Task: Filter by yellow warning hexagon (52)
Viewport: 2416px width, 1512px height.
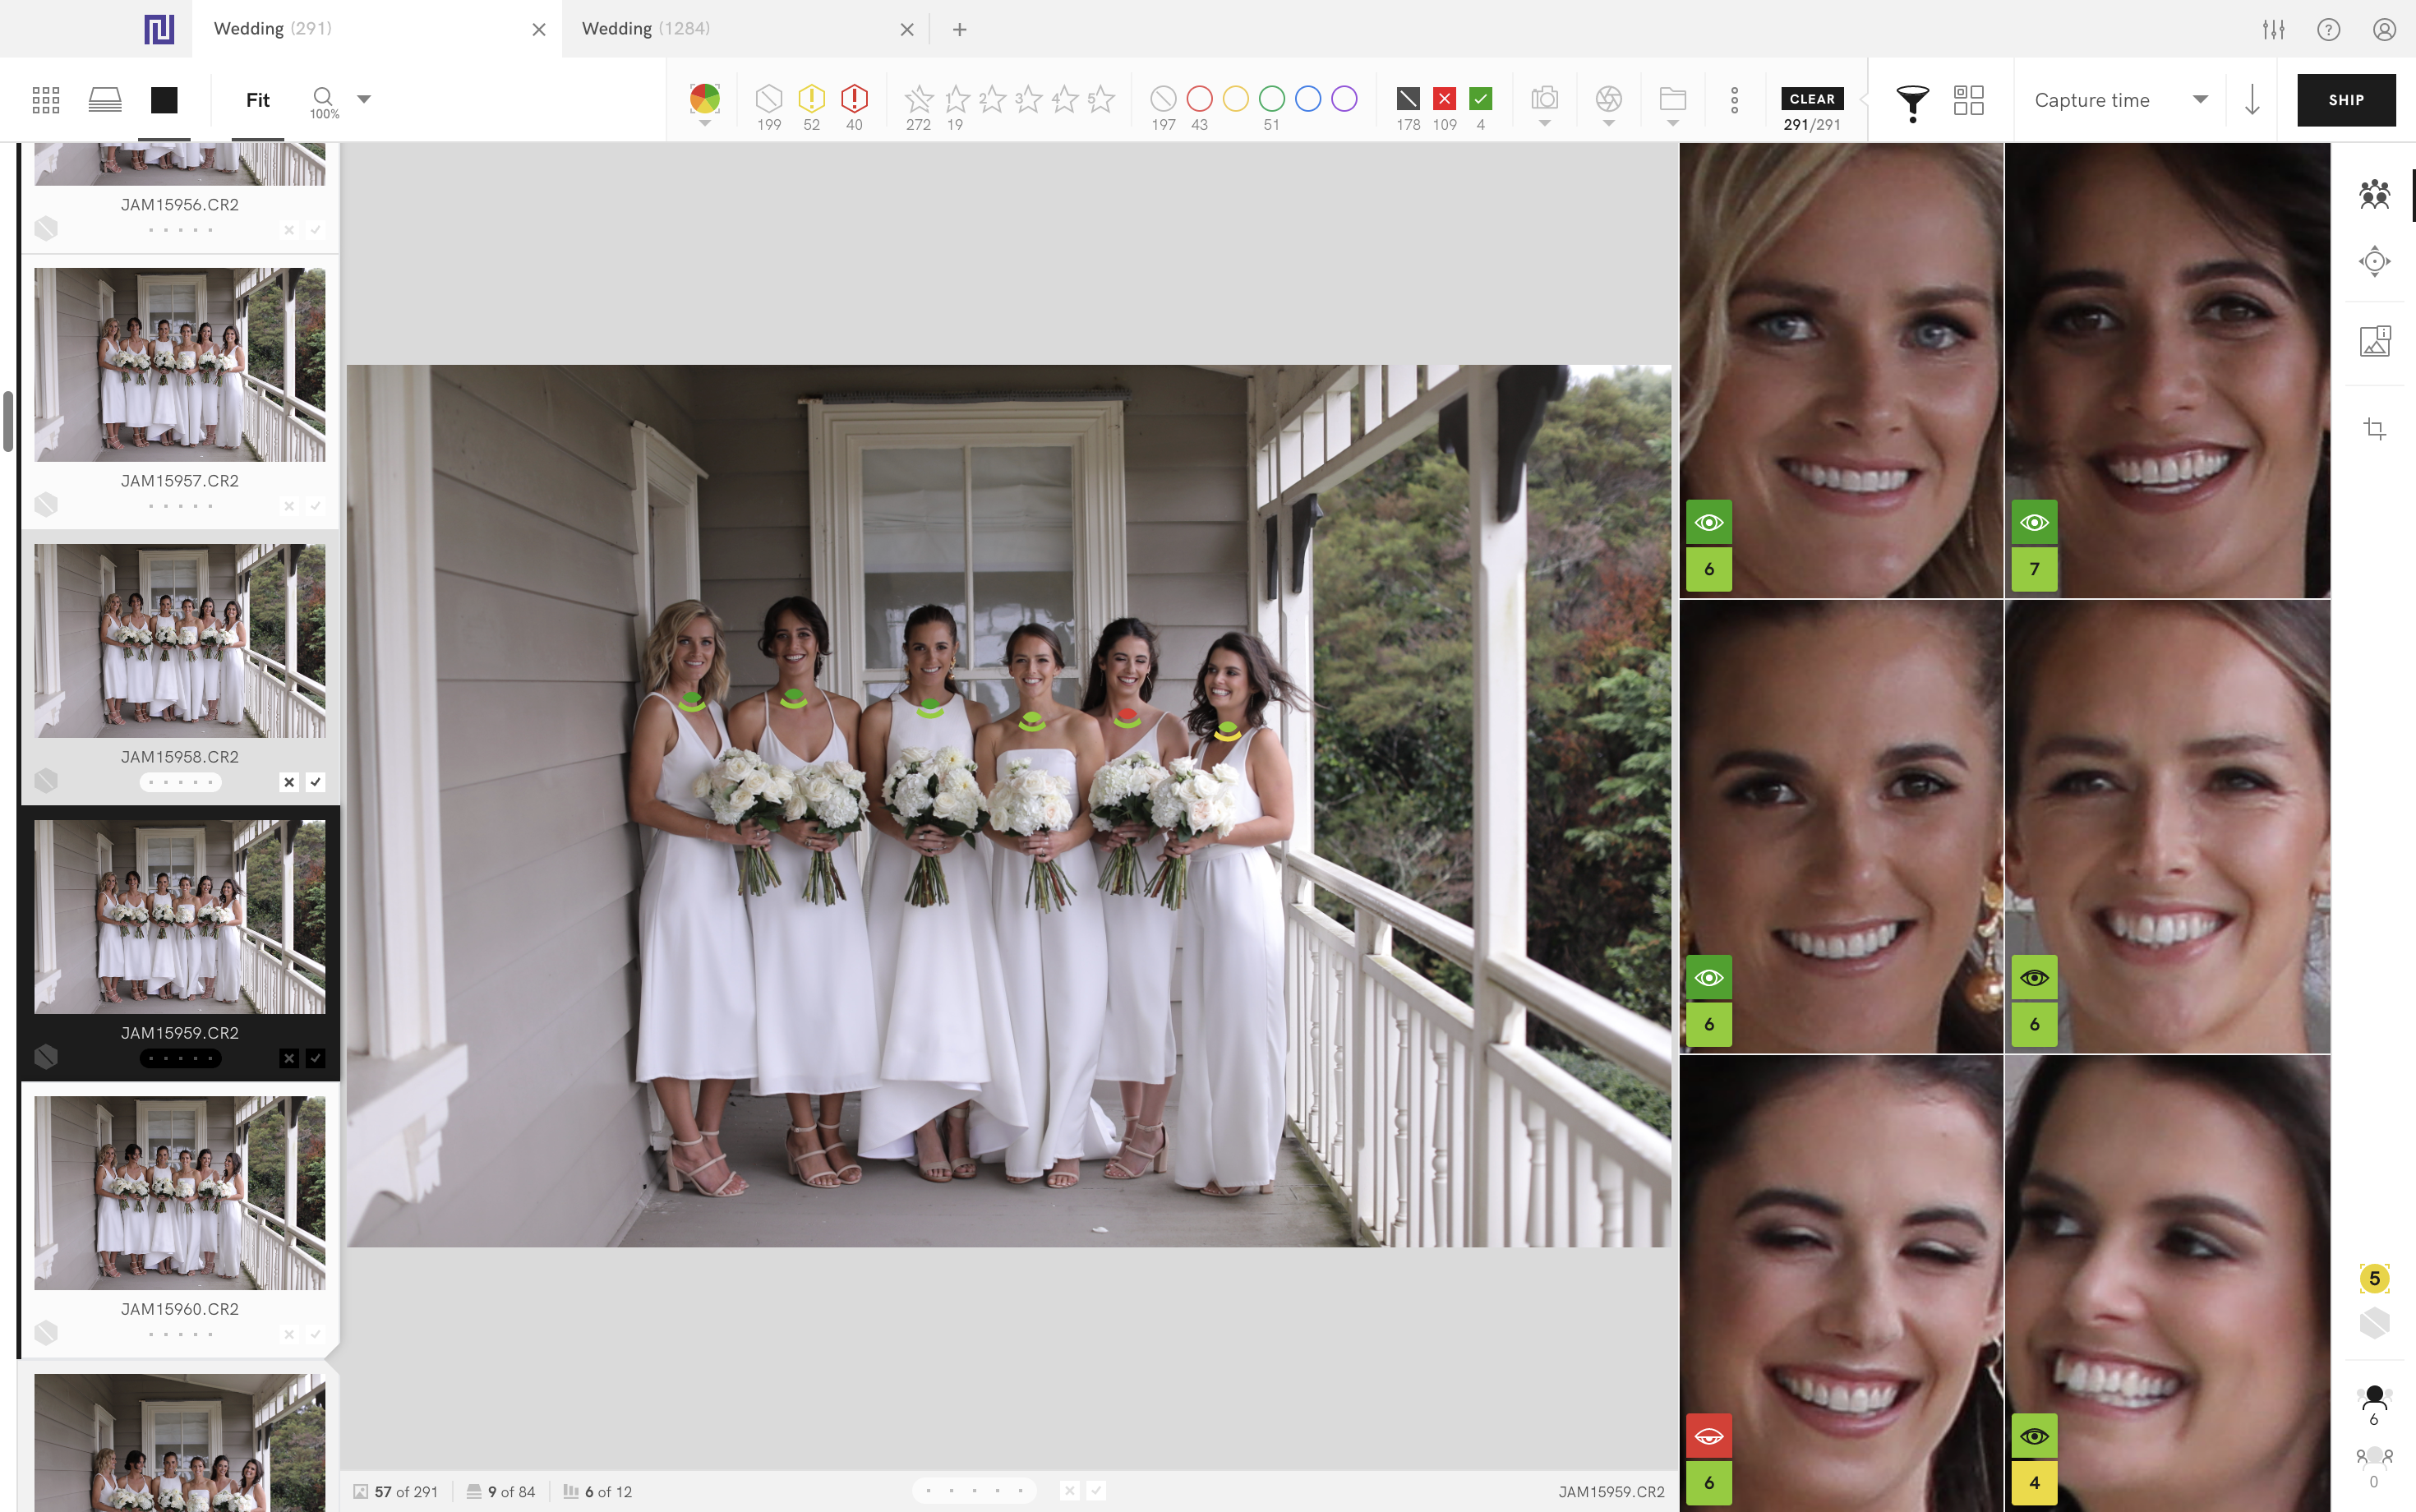Action: click(x=811, y=98)
